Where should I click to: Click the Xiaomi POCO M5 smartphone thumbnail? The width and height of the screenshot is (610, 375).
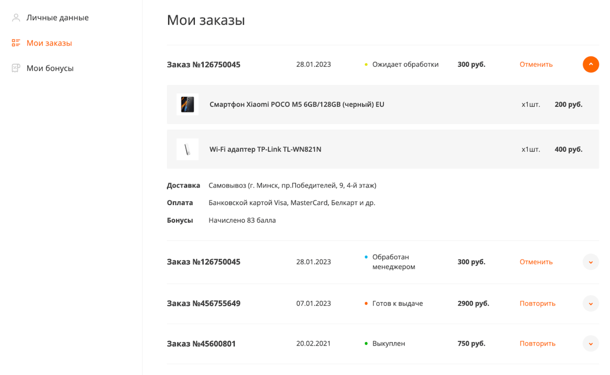[188, 104]
